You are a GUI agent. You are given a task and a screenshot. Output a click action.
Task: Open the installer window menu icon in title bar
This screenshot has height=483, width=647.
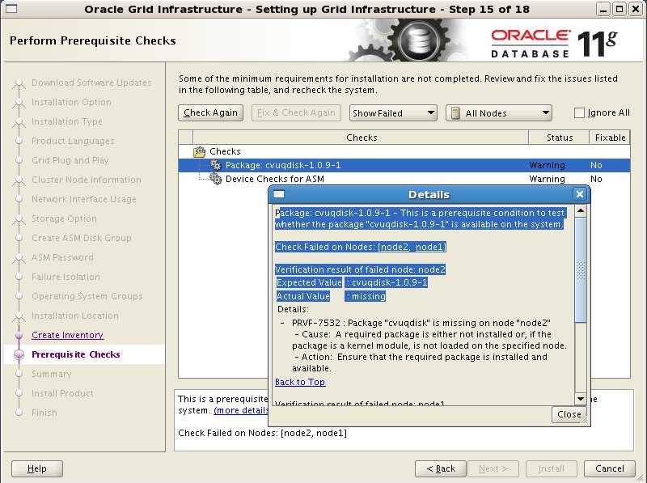pos(11,9)
